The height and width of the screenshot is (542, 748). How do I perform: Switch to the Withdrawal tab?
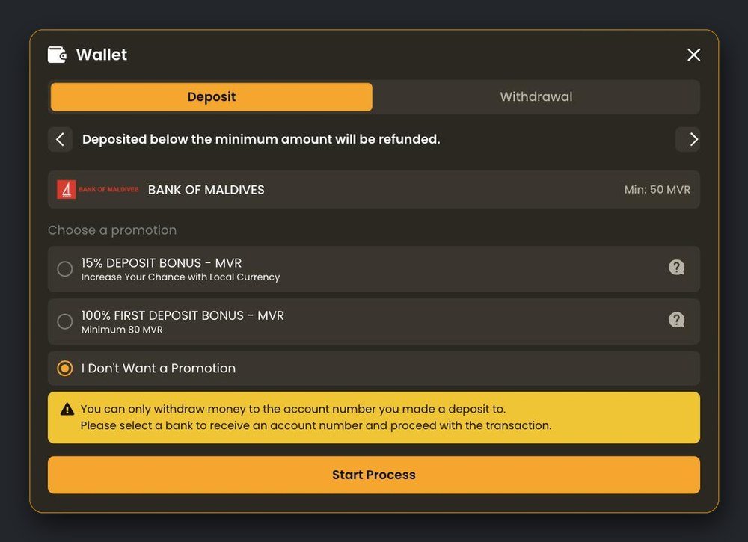tap(536, 96)
